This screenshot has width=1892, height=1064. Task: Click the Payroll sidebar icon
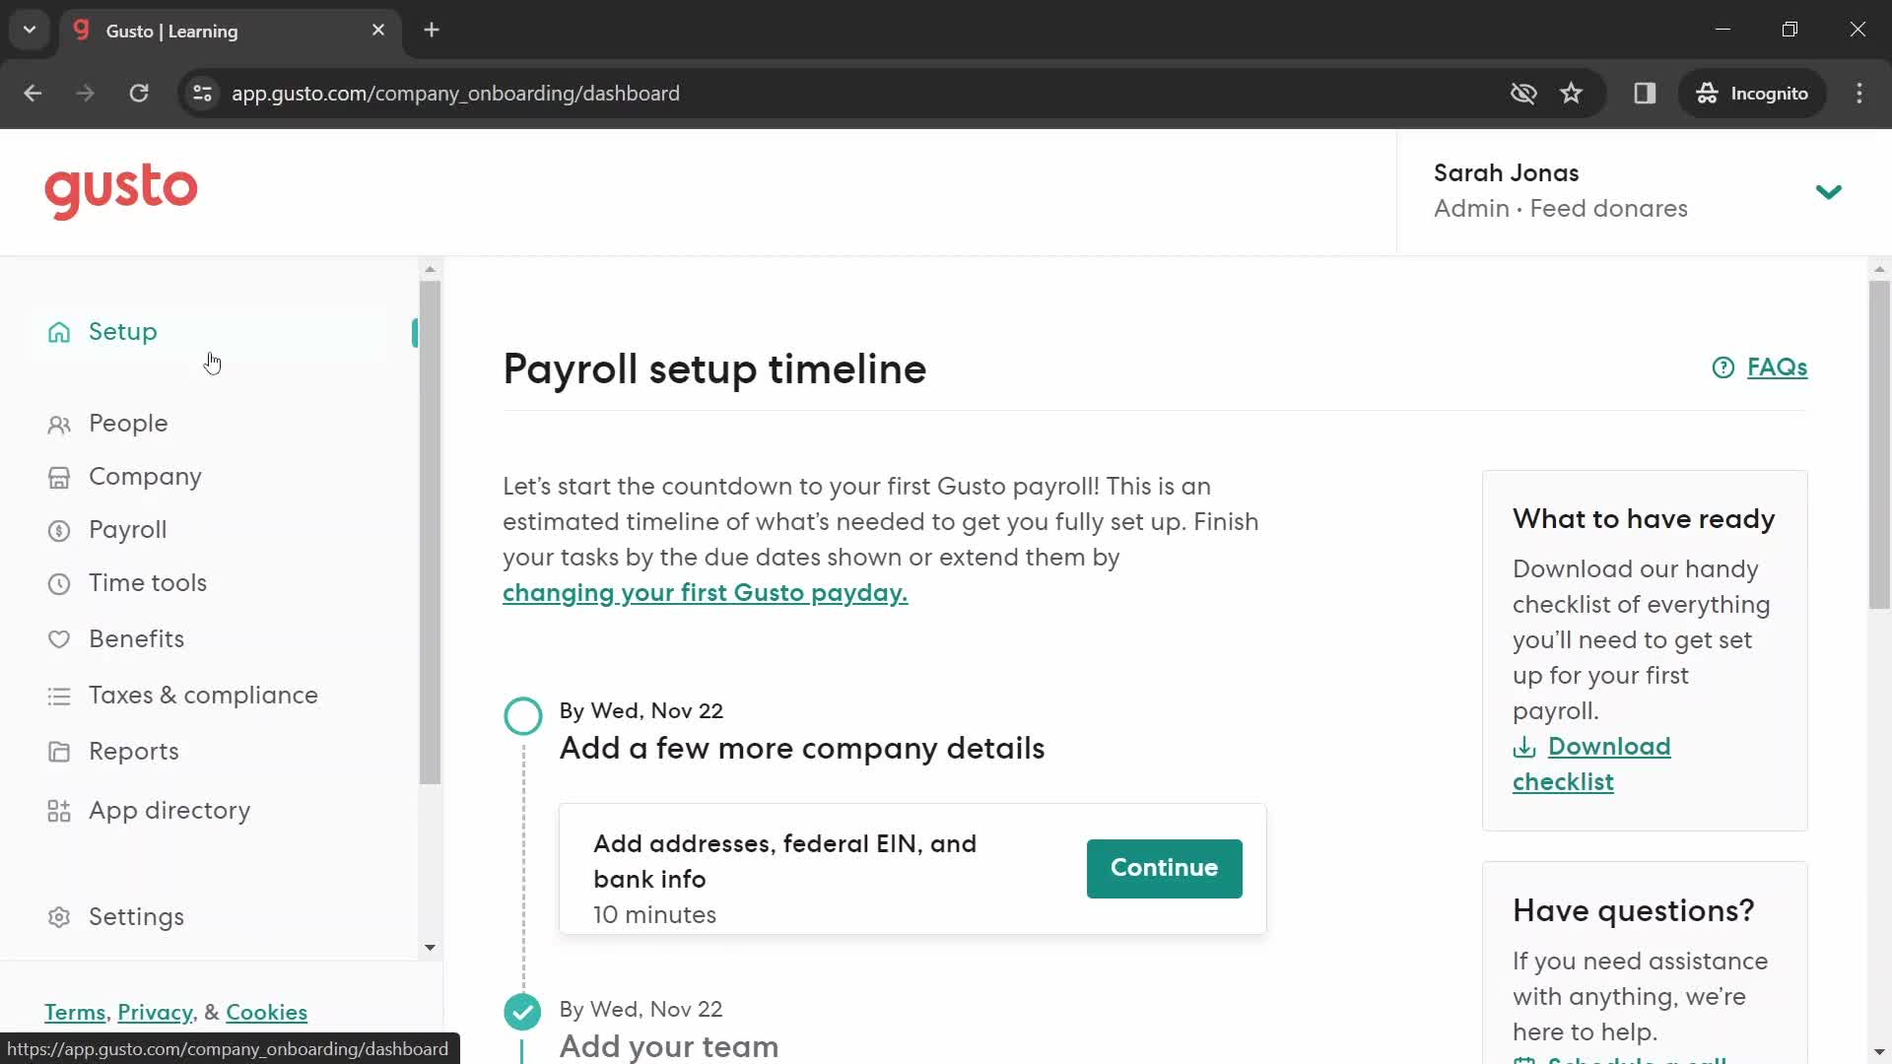click(58, 529)
